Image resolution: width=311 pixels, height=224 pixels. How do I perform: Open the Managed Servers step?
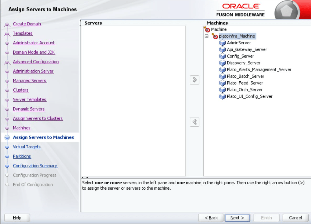30,81
